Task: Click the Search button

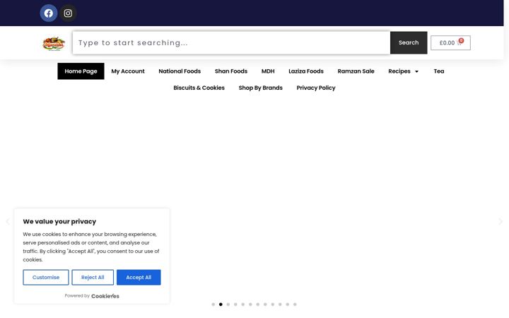Action: click(x=409, y=43)
